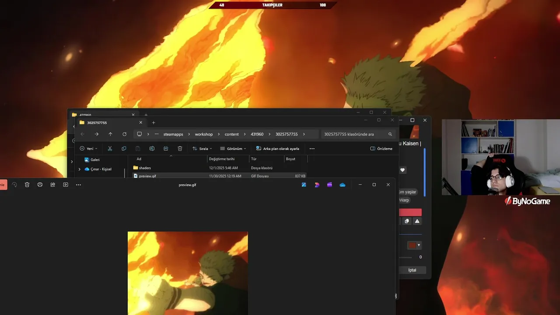Image resolution: width=560 pixels, height=315 pixels.
Task: Click the blue scrollbar in Wallpaper Engine panel
Action: pyautogui.click(x=424, y=172)
